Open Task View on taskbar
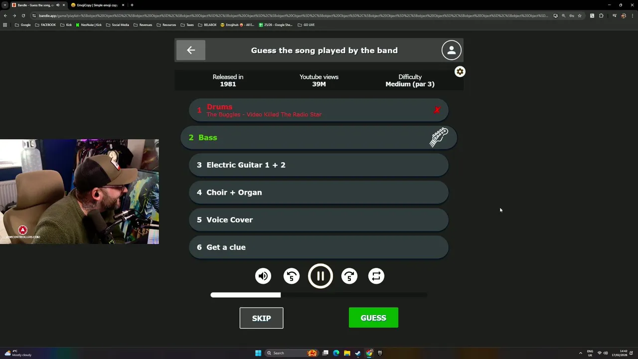Image resolution: width=638 pixels, height=359 pixels. tap(325, 353)
